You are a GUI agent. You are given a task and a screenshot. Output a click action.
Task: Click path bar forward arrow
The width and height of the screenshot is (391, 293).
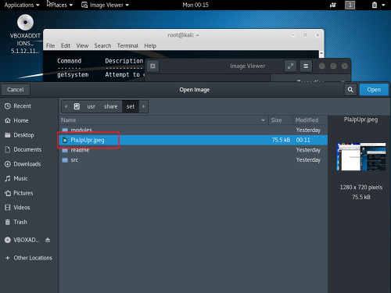(x=144, y=106)
